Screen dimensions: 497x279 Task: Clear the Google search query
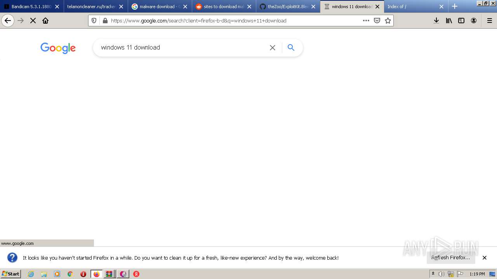[x=273, y=48]
